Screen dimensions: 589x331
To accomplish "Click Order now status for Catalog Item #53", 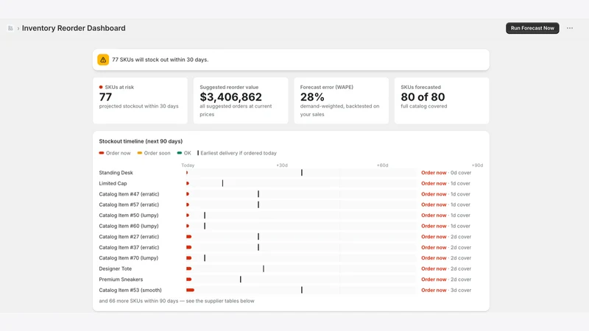I will (x=434, y=290).
